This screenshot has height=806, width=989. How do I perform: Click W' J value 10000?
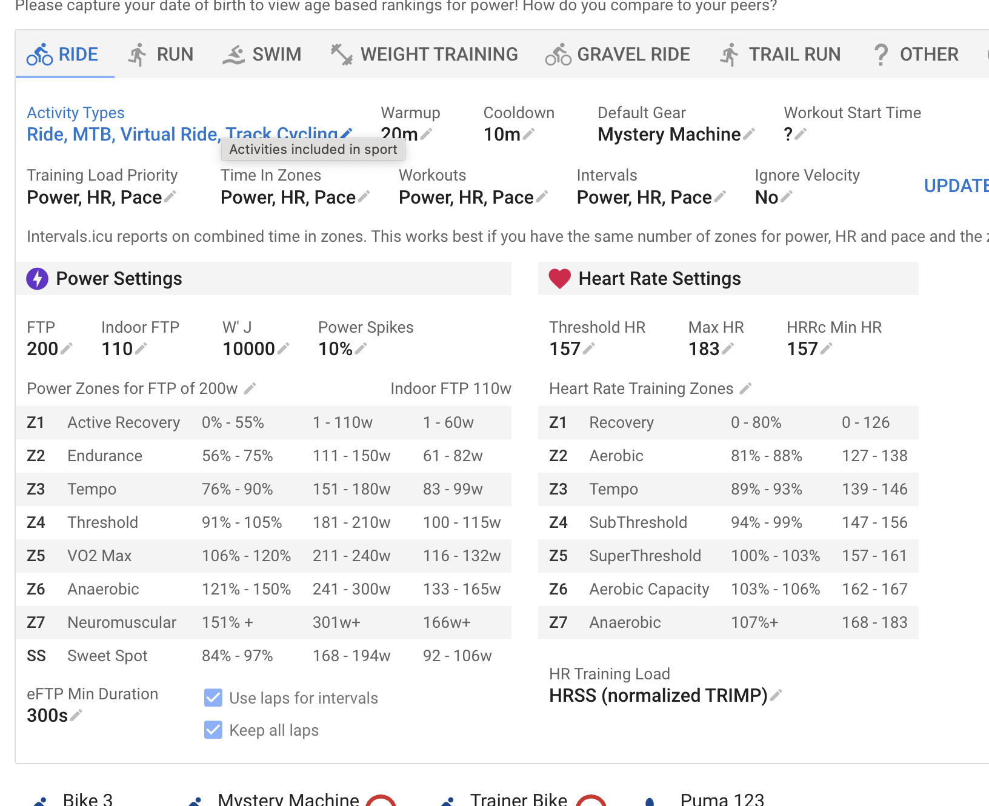[x=248, y=348]
